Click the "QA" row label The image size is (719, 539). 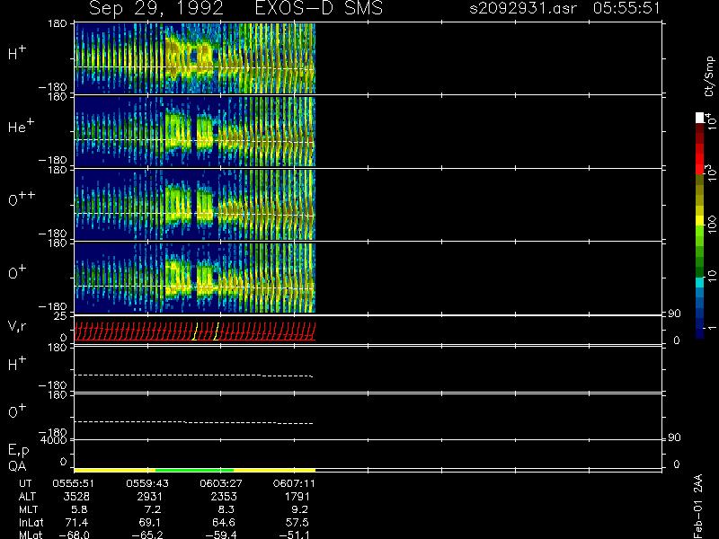[x=17, y=466]
